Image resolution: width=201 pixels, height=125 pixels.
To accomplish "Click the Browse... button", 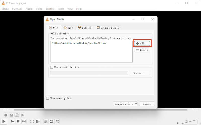I will 139,73.
